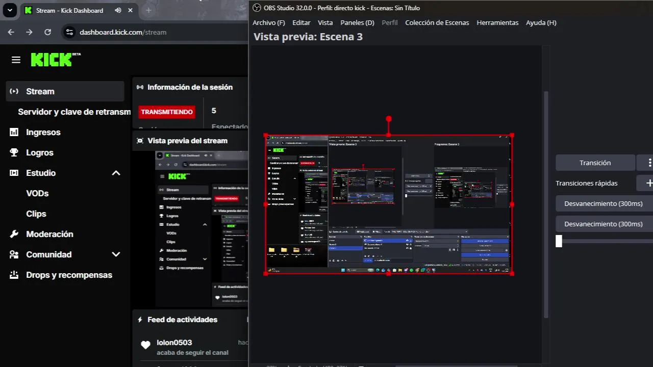This screenshot has width=653, height=367.
Task: Click the camera icon of Vista previa del stream
Action: (x=140, y=141)
